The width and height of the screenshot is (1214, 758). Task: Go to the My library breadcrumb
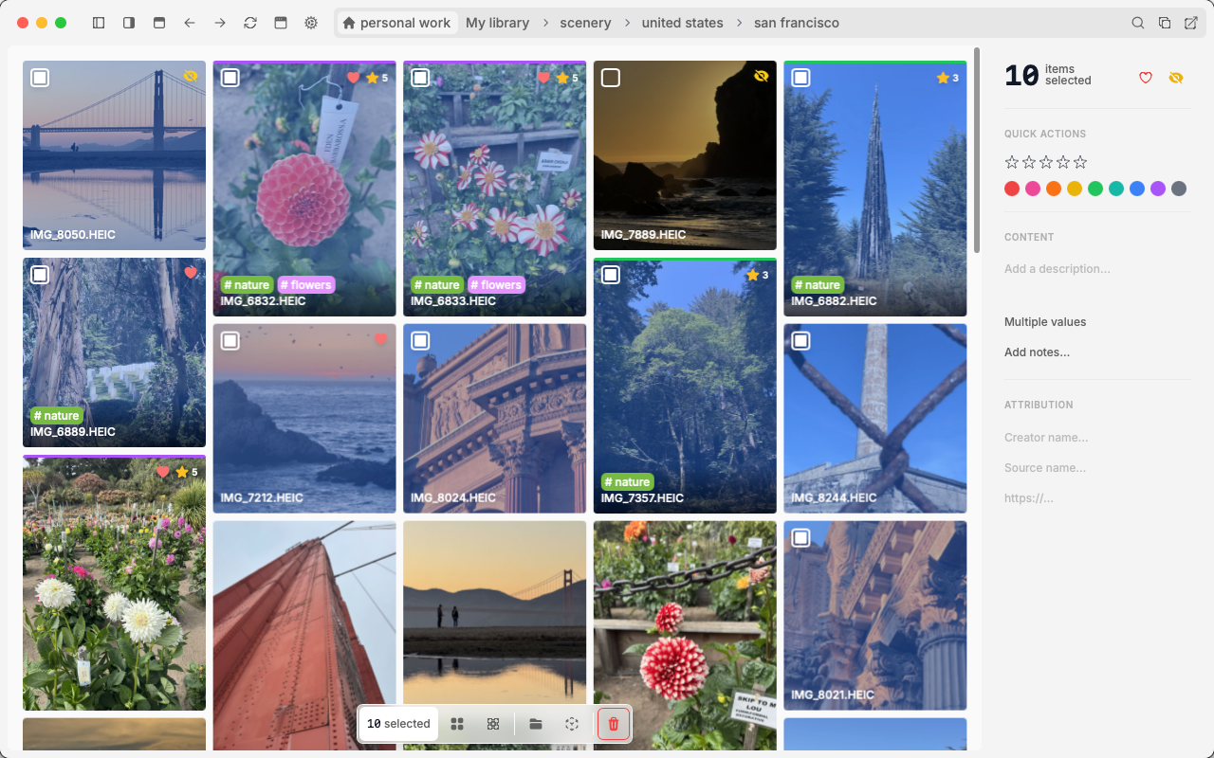(x=497, y=22)
